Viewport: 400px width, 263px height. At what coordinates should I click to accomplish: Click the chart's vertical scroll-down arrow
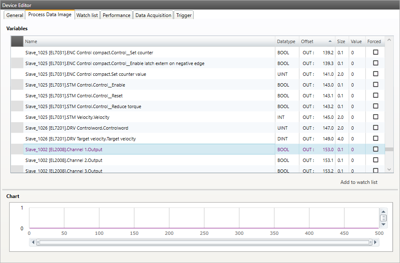(x=383, y=224)
